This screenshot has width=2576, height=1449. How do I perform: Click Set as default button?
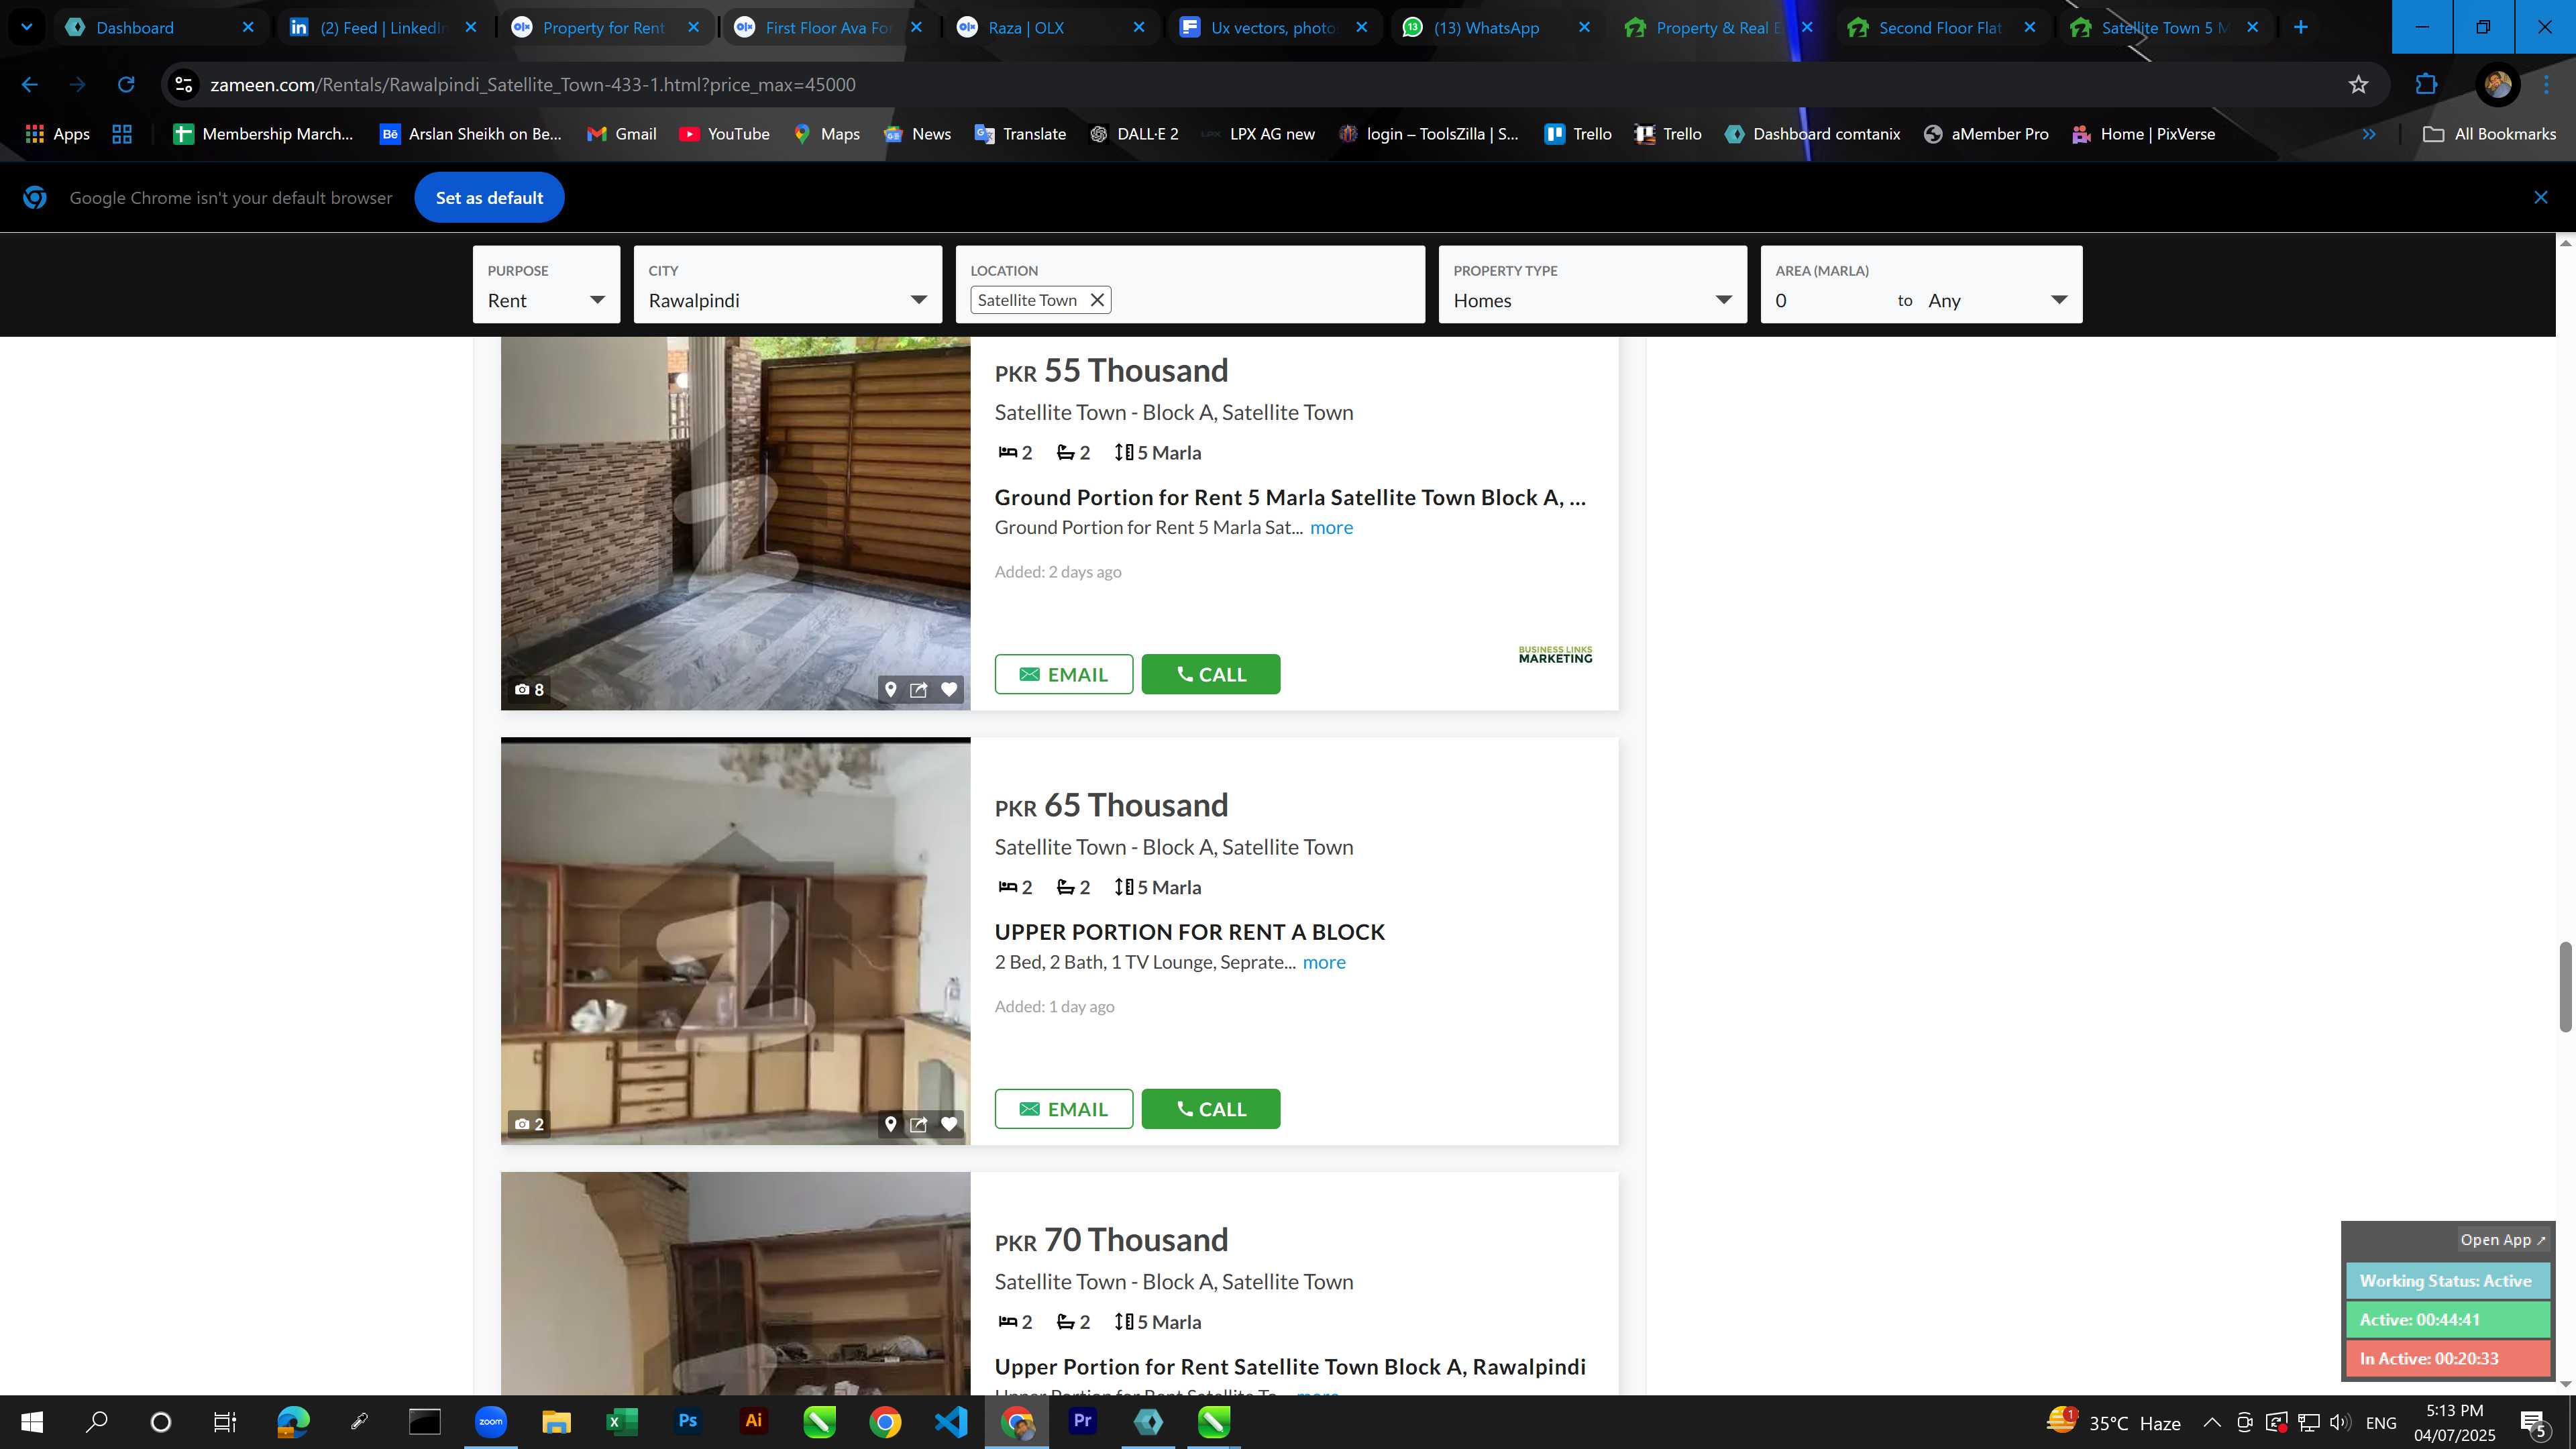(x=489, y=198)
